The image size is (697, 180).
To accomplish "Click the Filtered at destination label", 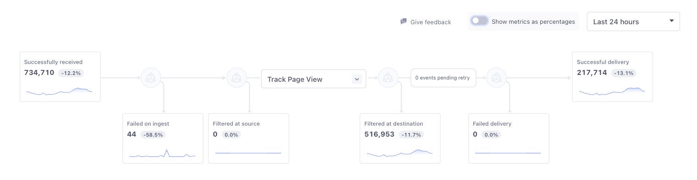I will tap(394, 124).
